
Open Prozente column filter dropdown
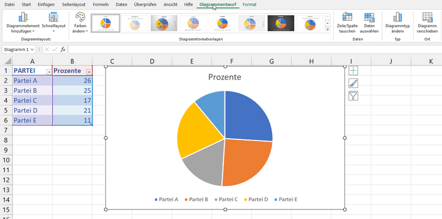pos(89,72)
